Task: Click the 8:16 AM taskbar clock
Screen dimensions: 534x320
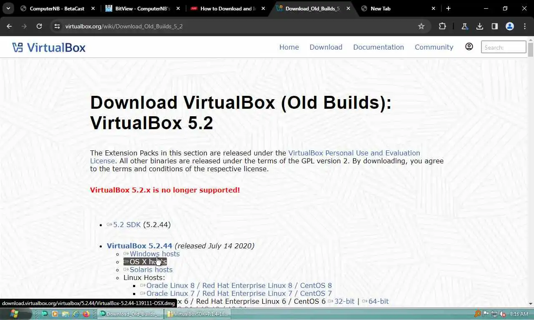Action: [519, 314]
